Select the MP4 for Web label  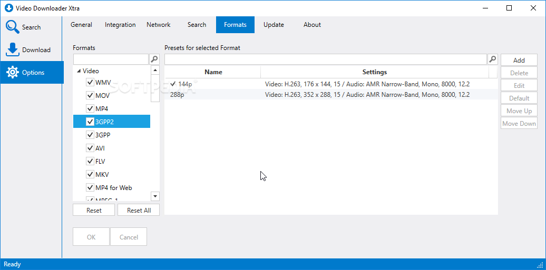coord(113,187)
